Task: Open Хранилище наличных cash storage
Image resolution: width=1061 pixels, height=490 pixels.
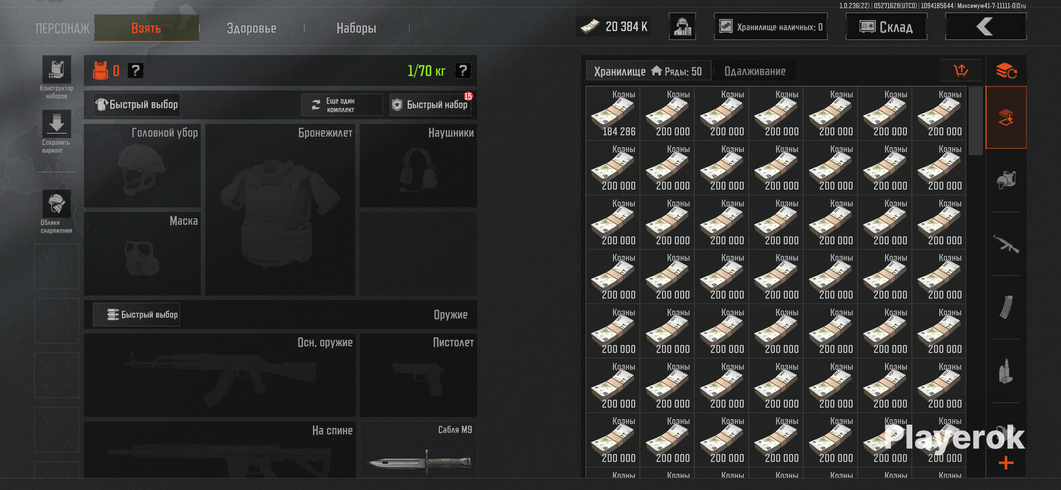Action: pyautogui.click(x=771, y=27)
